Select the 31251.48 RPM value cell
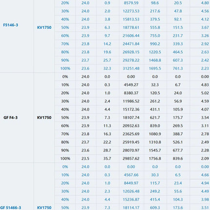 point(131,68)
